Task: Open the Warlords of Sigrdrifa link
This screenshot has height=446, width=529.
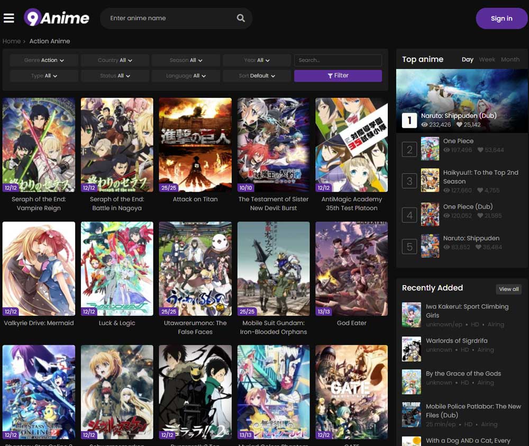Action: pyautogui.click(x=457, y=341)
